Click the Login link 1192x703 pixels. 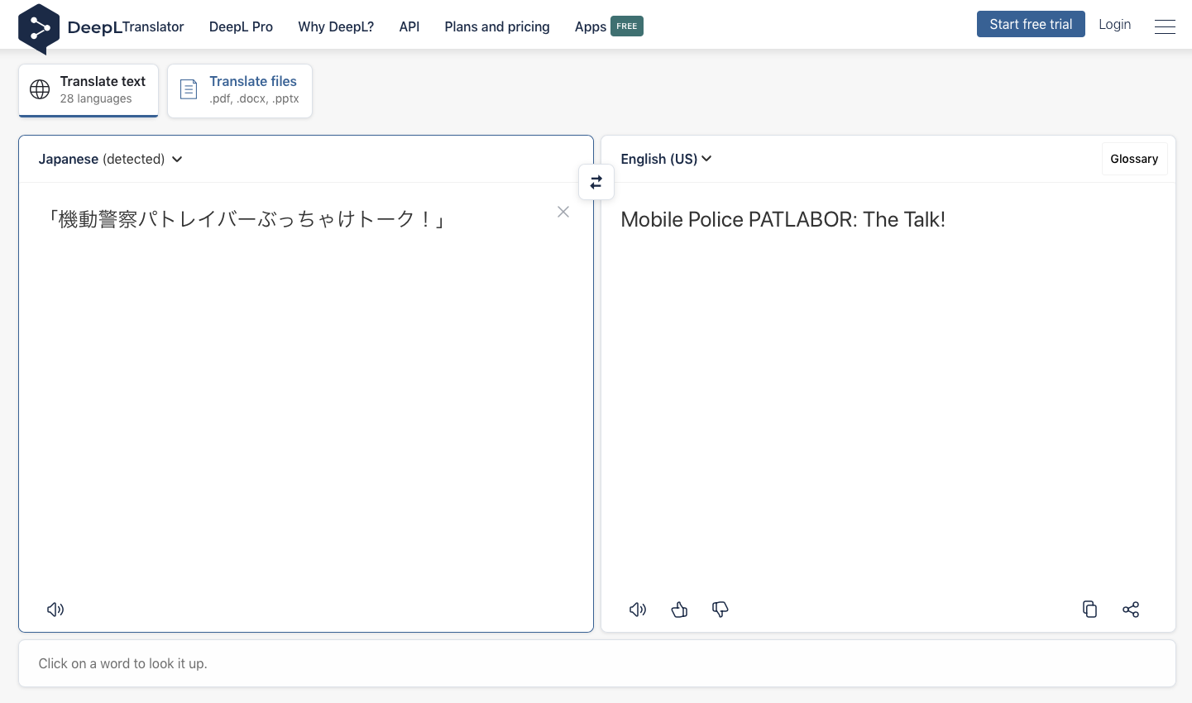(x=1114, y=24)
